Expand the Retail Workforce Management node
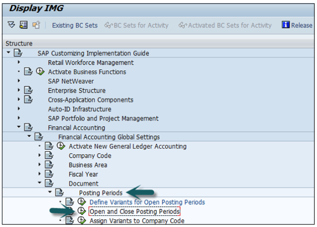The image size is (317, 227). 19,62
